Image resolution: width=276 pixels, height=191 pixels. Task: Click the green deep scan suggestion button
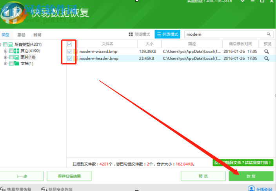pyautogui.click(x=243, y=162)
